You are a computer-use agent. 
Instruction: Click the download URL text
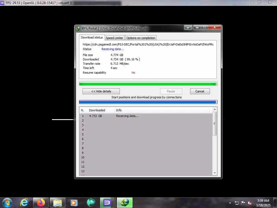(148, 44)
